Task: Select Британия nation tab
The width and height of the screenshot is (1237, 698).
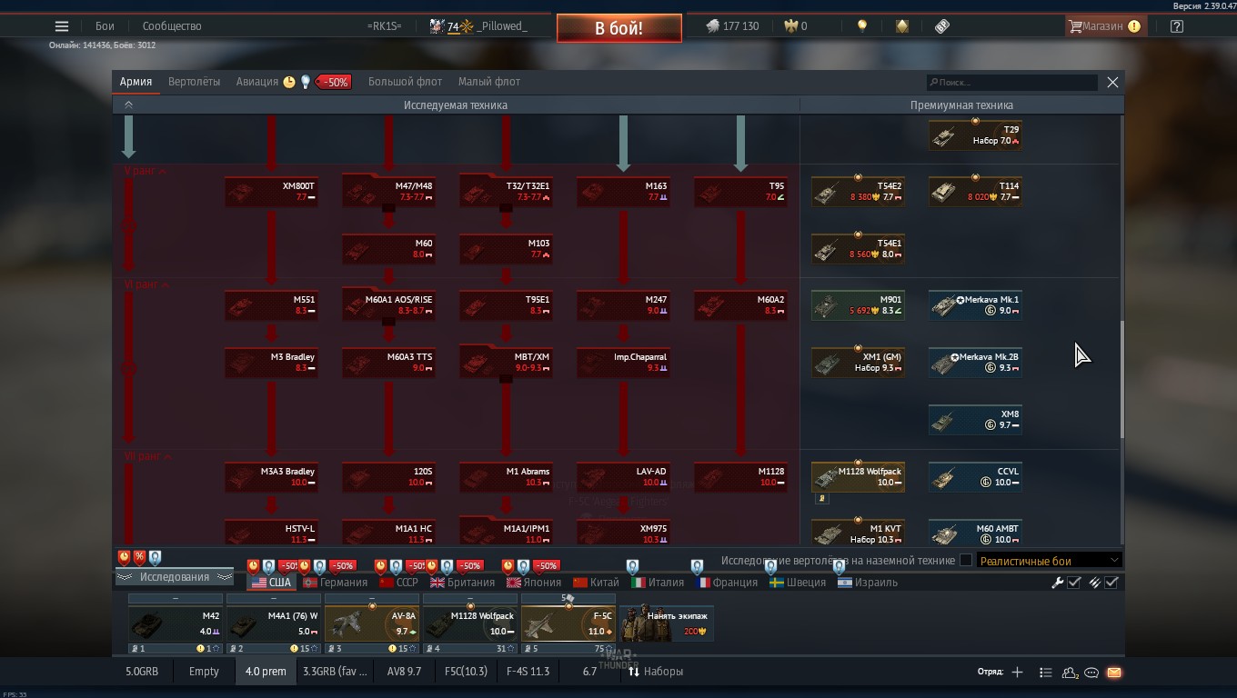Action: point(462,583)
